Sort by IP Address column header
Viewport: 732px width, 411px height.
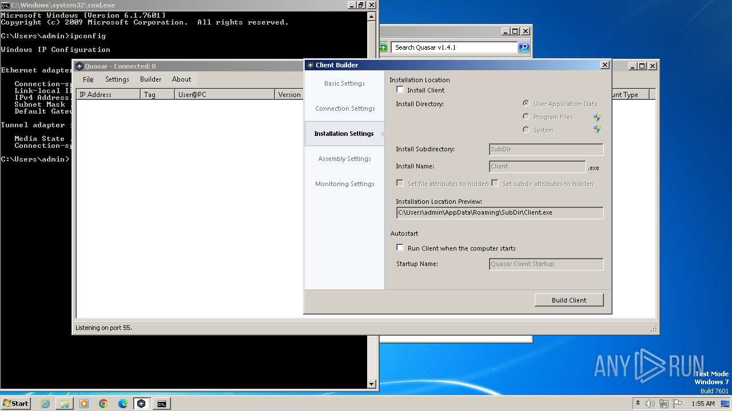pos(108,95)
